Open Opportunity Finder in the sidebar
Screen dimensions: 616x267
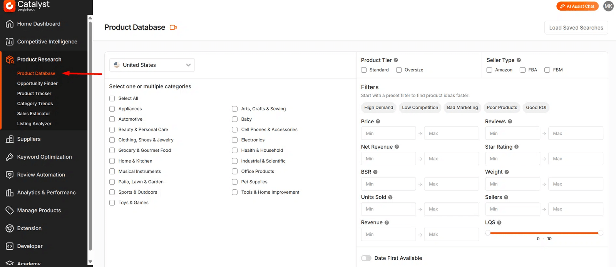click(37, 83)
